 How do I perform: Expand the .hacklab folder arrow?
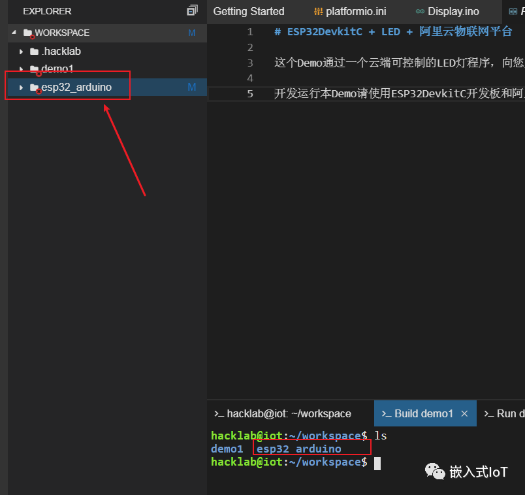pyautogui.click(x=22, y=51)
